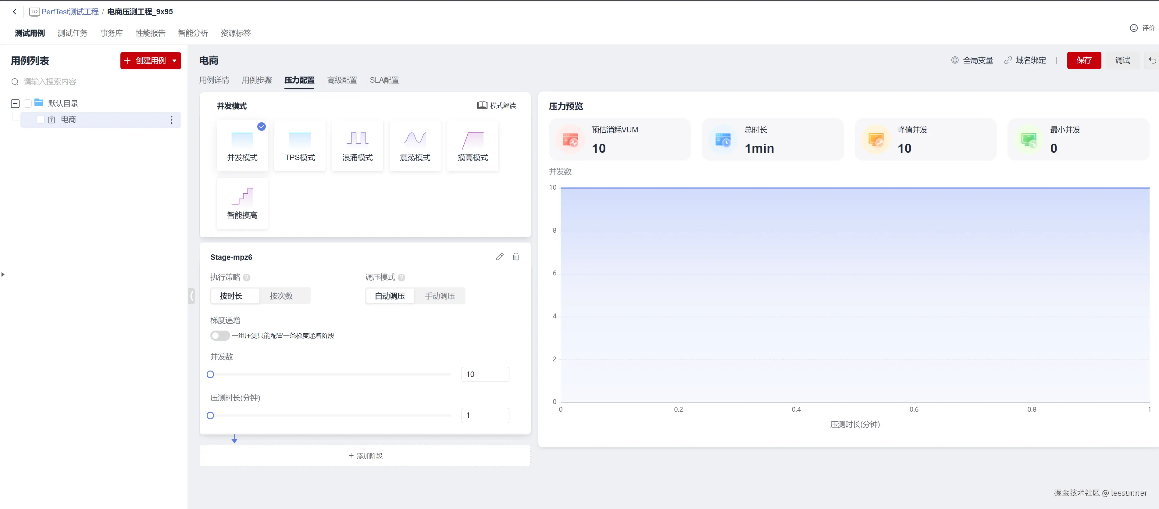Delete Stage-mpz6 with trash icon
Image resolution: width=1159 pixels, height=509 pixels.
coord(515,256)
